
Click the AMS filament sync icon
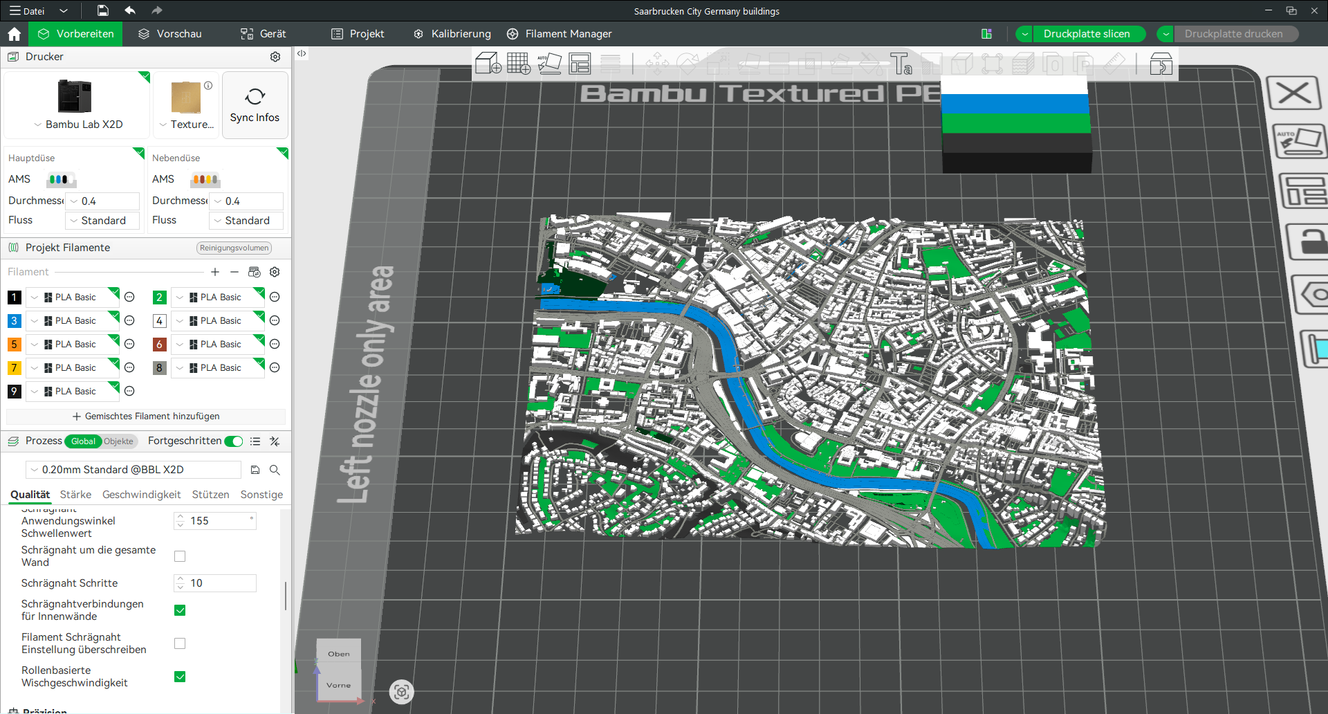point(255,272)
